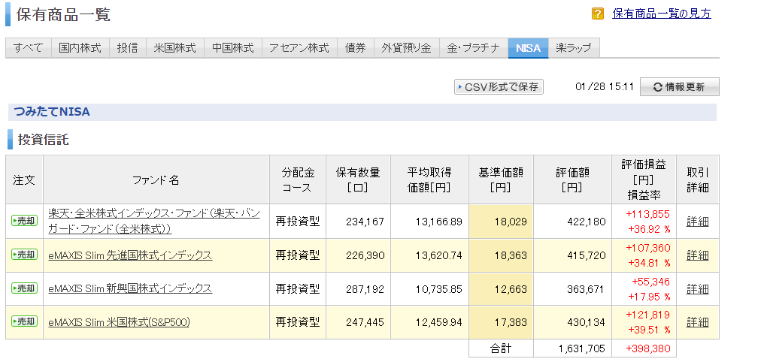Screen dimensions: 764x362
Task: Open 詳細 link in 先進国株式 row
Action: click(697, 255)
